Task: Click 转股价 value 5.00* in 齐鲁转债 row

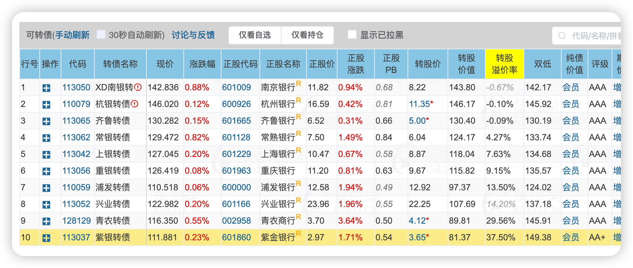Action: [419, 121]
